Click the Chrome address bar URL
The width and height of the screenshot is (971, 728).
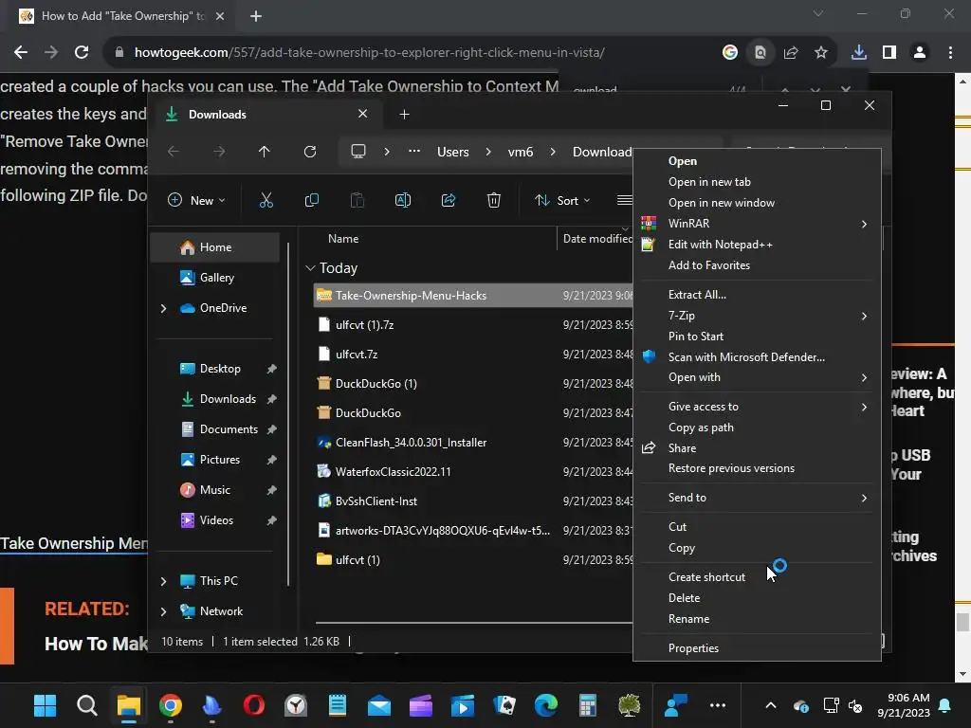pos(369,53)
